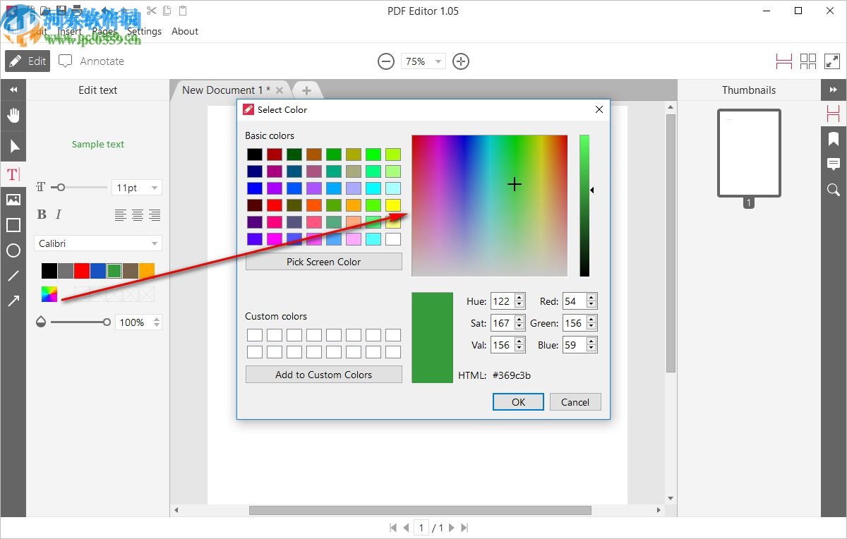Image resolution: width=847 pixels, height=539 pixels.
Task: Open the Settings menu
Action: 144,31
